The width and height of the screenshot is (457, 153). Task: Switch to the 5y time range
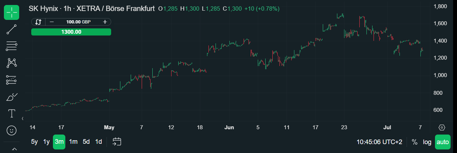34,142
